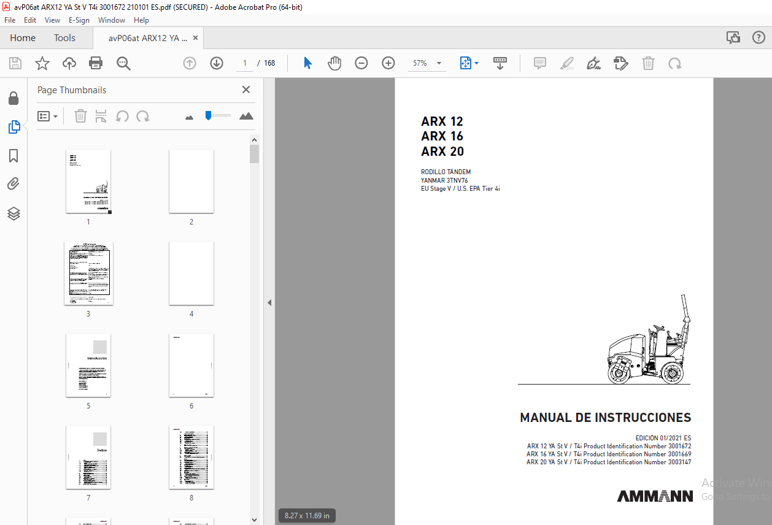Go to the previous page arrow
The width and height of the screenshot is (772, 525).
[x=190, y=63]
